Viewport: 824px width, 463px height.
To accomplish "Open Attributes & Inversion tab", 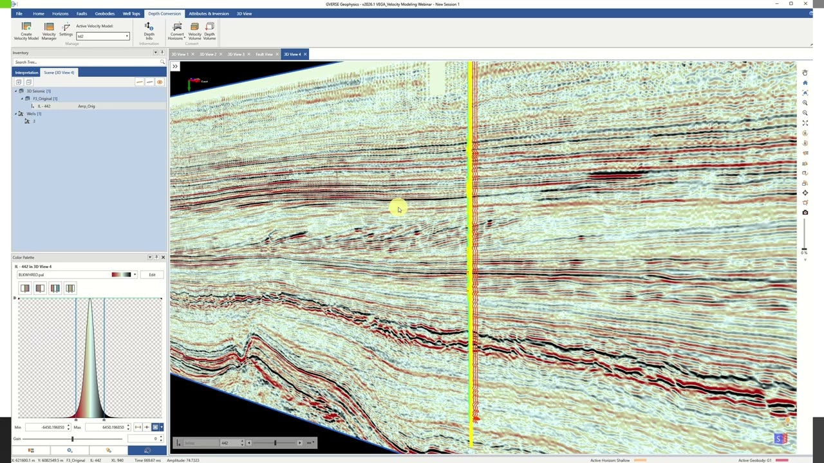I will click(x=209, y=14).
